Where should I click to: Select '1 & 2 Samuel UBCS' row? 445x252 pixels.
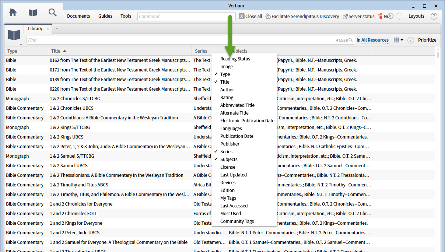[220, 165]
